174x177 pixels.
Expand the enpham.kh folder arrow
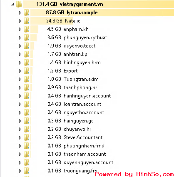click(x=20, y=29)
